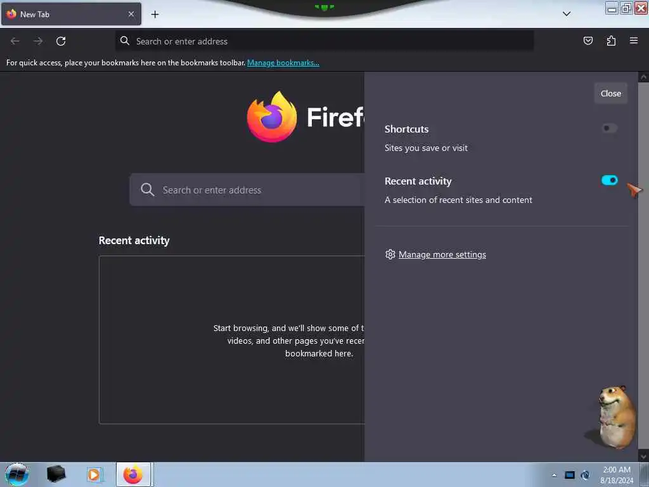Click the magnifier in the page search box
The image size is (649, 487).
[x=147, y=190]
